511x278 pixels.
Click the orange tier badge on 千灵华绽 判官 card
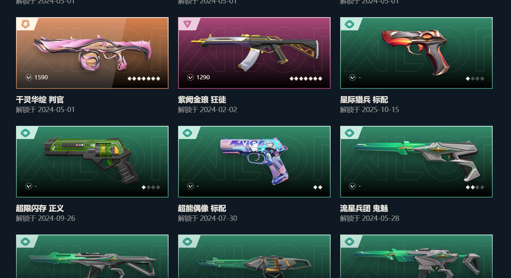(25, 24)
